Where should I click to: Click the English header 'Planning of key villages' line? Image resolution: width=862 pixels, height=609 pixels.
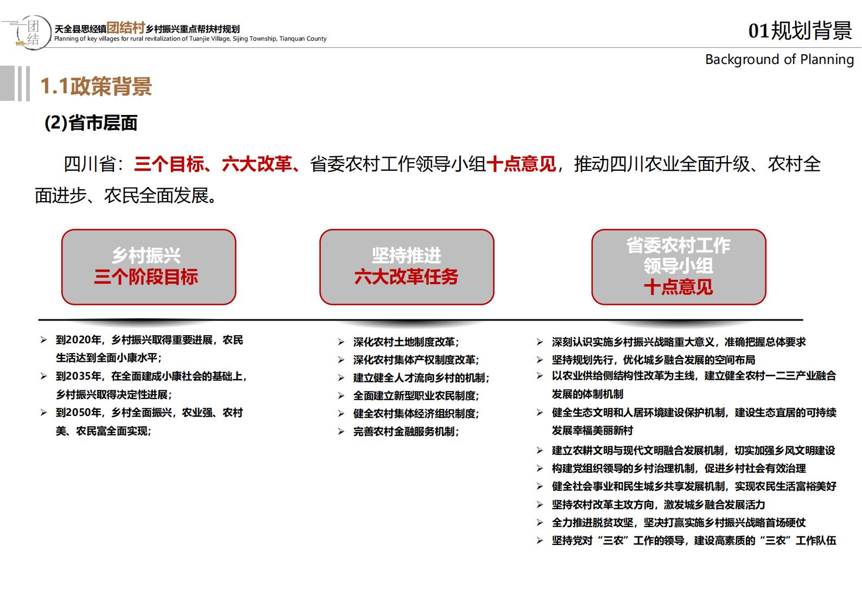pos(191,39)
